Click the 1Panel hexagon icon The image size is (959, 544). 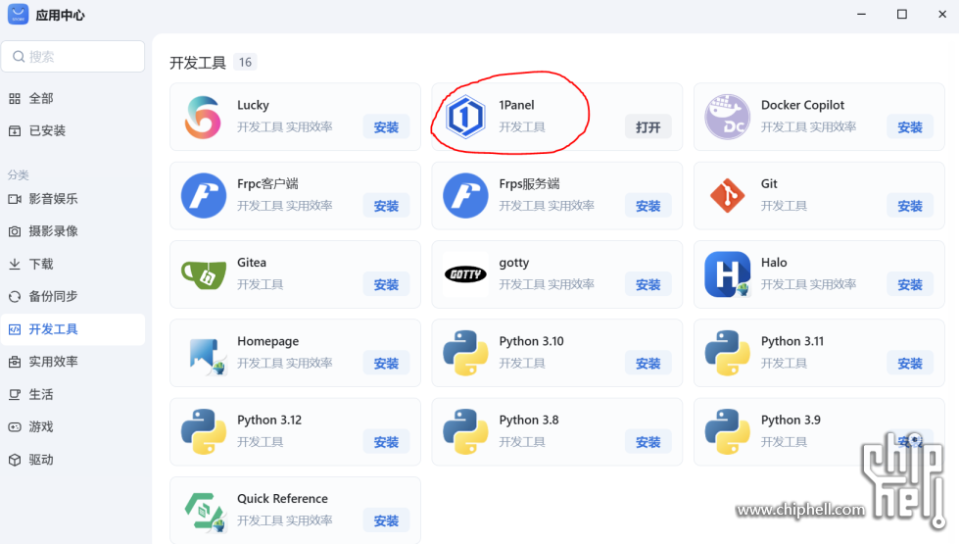(x=465, y=117)
